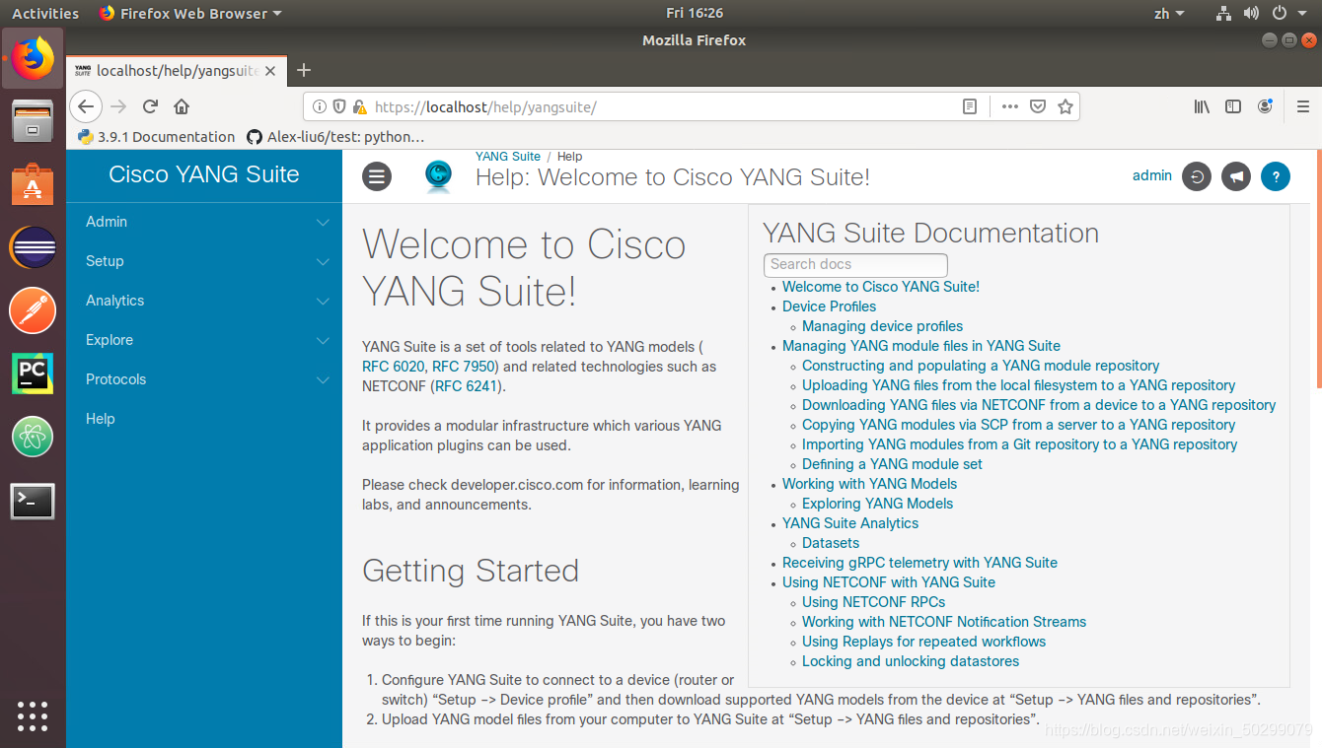The image size is (1322, 748).
Task: Open page actions three-dot menu
Action: 1010,106
